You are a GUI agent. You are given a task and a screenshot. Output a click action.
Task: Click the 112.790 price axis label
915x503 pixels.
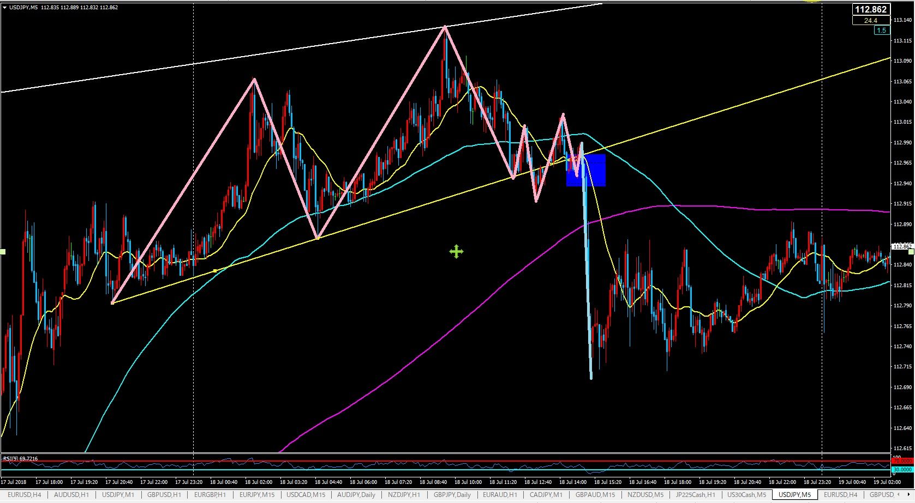903,306
